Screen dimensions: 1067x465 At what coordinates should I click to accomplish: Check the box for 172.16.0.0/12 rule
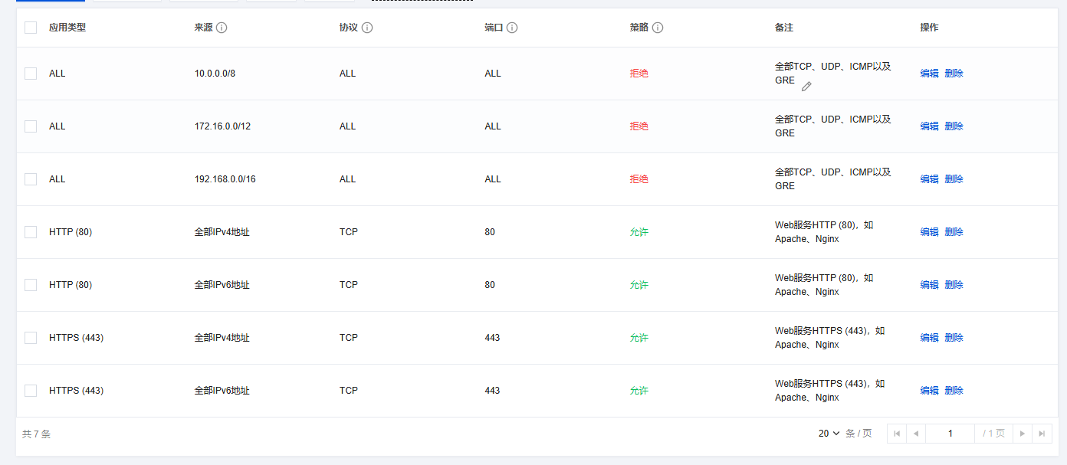(x=31, y=126)
